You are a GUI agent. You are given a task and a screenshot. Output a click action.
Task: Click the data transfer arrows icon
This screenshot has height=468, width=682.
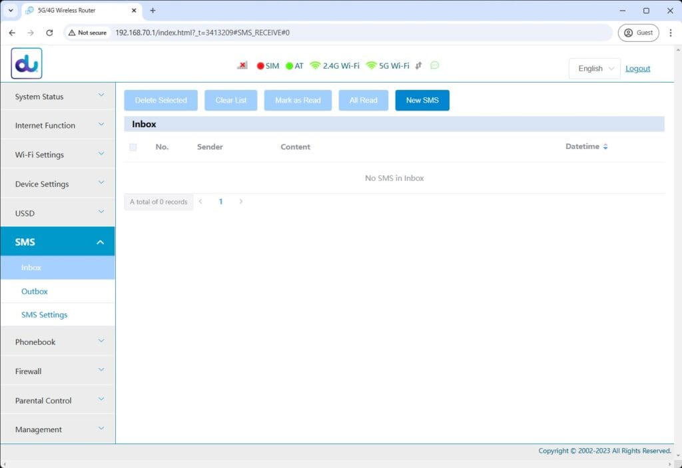(418, 65)
